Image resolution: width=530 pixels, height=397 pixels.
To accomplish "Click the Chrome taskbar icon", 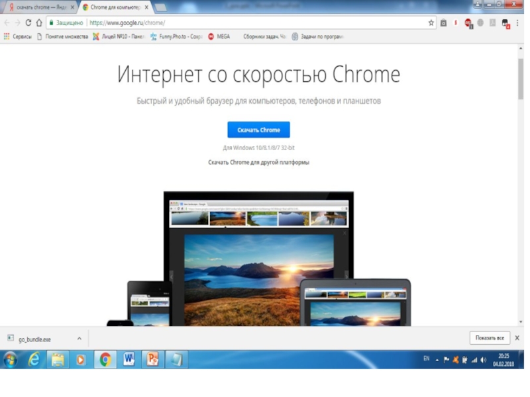I will point(105,359).
